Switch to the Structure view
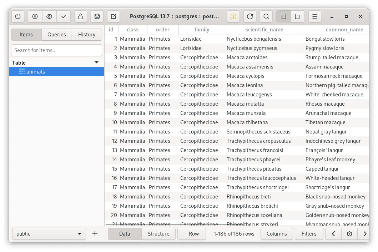 point(158,234)
